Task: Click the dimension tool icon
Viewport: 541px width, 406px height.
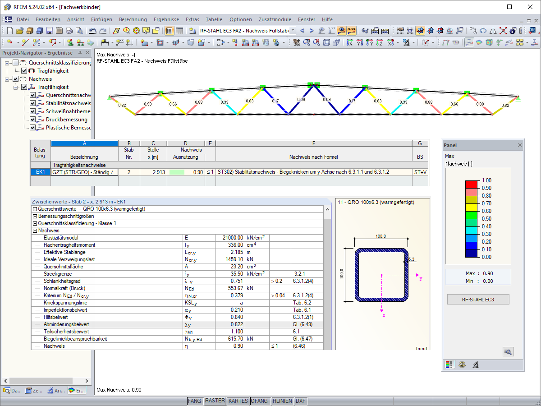Action: tap(105, 42)
